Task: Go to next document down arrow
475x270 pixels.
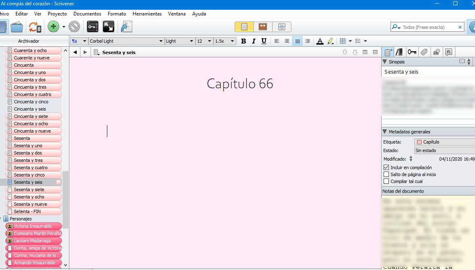Action: pyautogui.click(x=355, y=52)
